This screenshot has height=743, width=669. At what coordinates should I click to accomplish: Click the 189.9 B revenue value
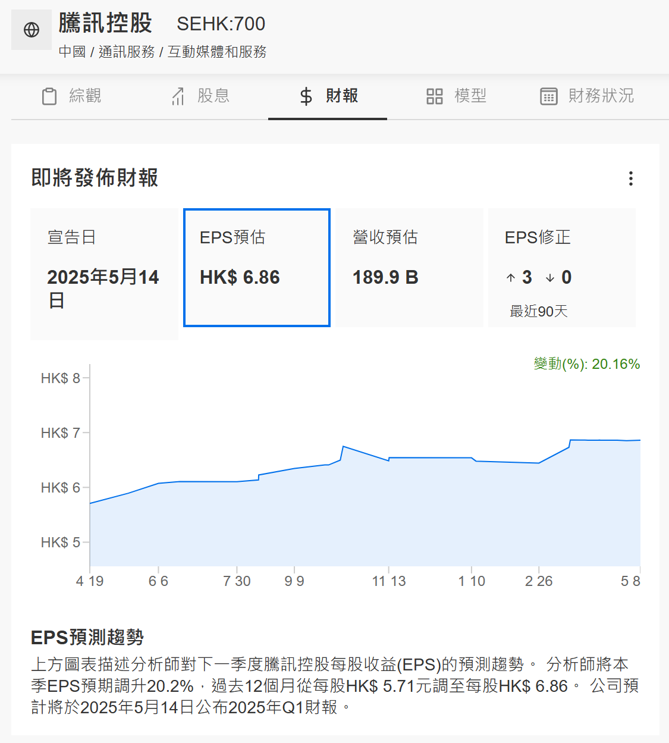click(x=385, y=278)
